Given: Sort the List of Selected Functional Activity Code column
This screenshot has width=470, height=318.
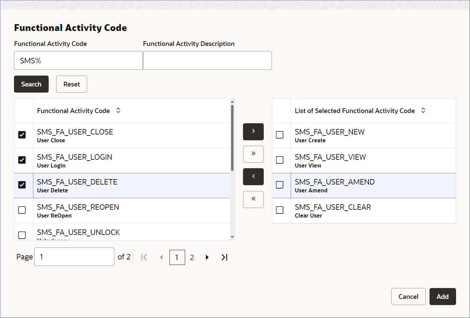Looking at the screenshot, I should tap(423, 111).
